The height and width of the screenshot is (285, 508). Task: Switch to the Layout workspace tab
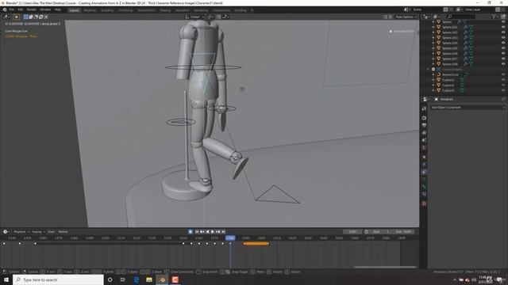click(x=74, y=10)
